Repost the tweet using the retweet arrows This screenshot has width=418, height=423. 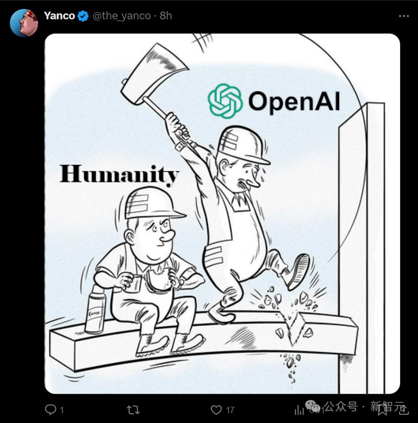click(133, 410)
